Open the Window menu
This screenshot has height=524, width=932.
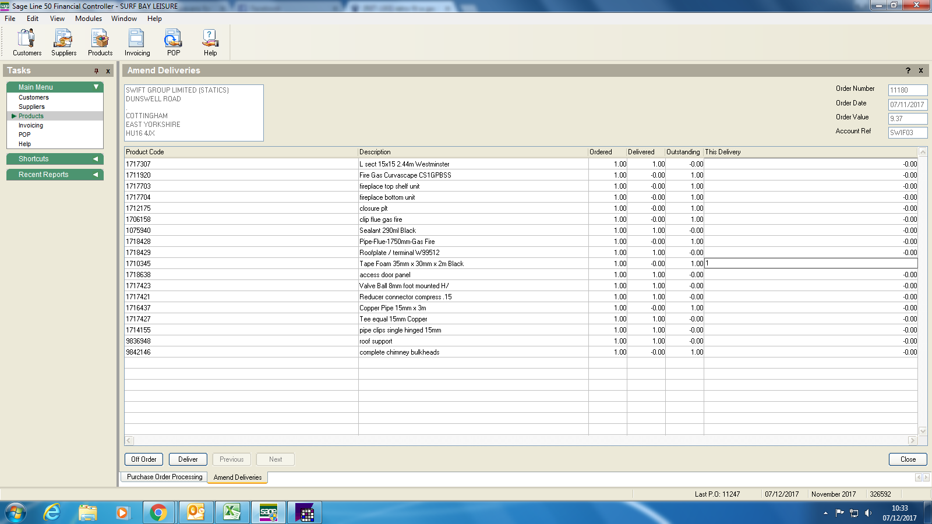pos(124,19)
